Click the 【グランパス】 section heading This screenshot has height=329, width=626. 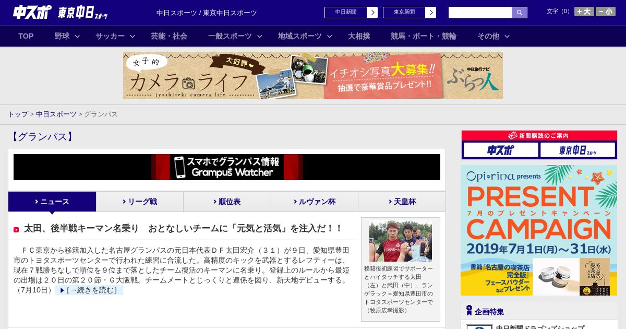tap(42, 137)
